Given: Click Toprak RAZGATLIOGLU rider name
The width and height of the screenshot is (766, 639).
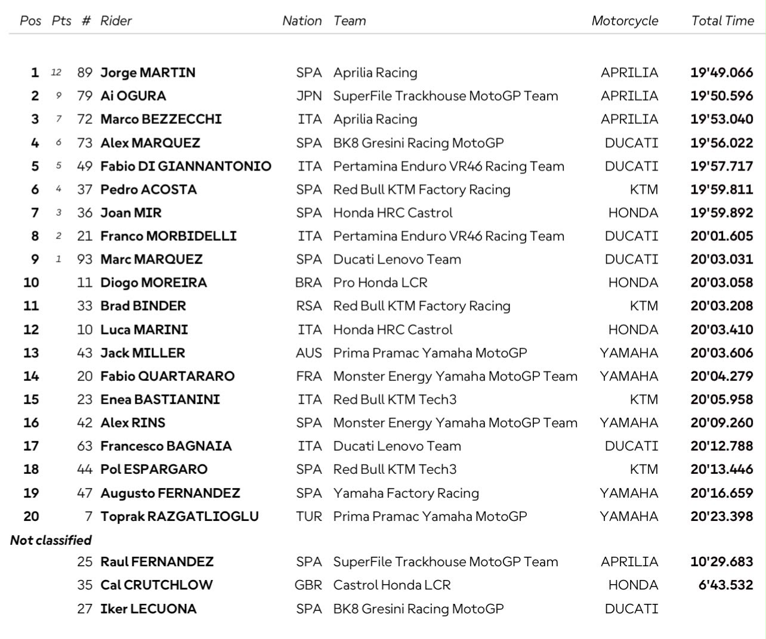Looking at the screenshot, I should coord(180,516).
